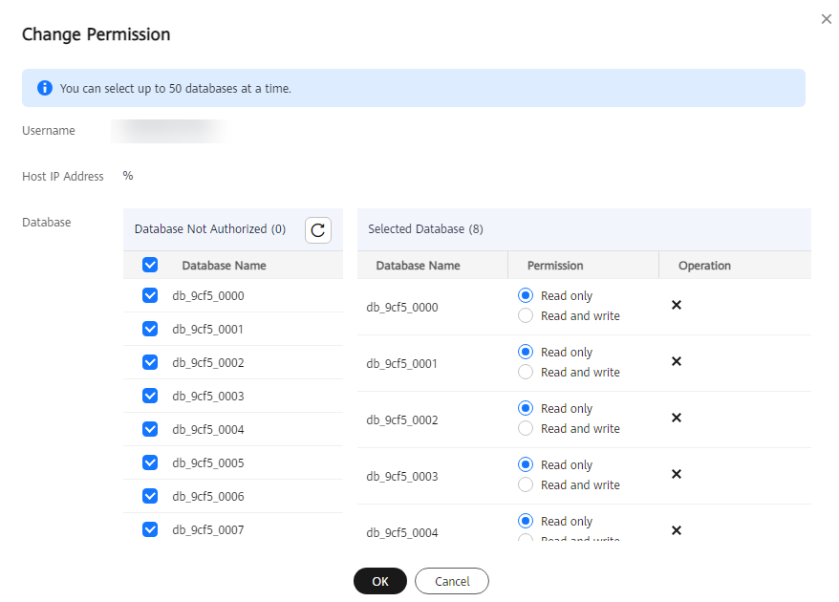Select Read only for db_9cf5_0004

tap(526, 521)
